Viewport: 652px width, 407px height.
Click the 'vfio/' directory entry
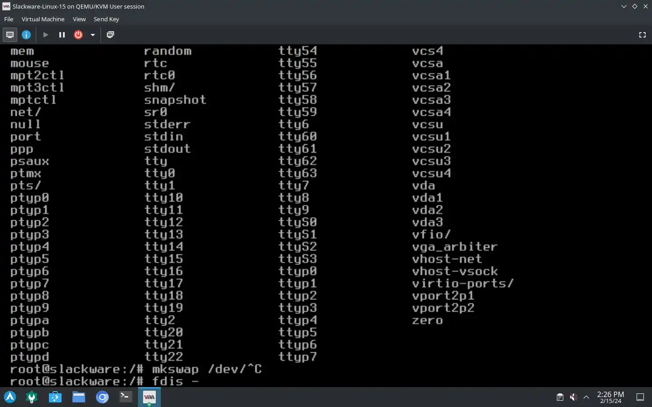pyautogui.click(x=431, y=234)
